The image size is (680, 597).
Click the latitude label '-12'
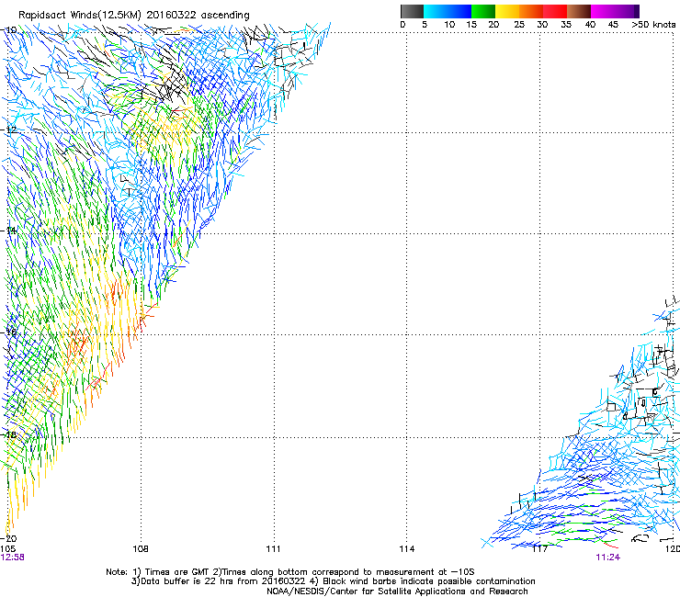9,130
